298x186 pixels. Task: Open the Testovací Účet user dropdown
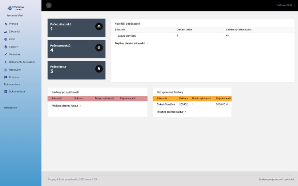(286, 5)
